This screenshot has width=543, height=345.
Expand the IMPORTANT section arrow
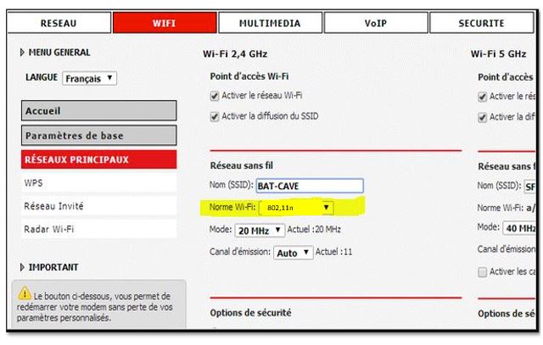pyautogui.click(x=22, y=267)
